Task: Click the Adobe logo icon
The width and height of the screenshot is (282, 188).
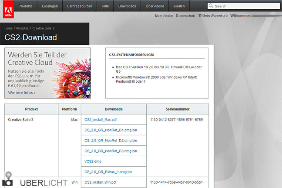Action: pyautogui.click(x=8, y=9)
